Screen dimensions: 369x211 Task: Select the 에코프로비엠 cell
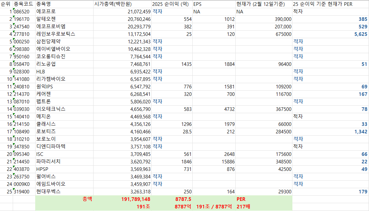pos(64,27)
